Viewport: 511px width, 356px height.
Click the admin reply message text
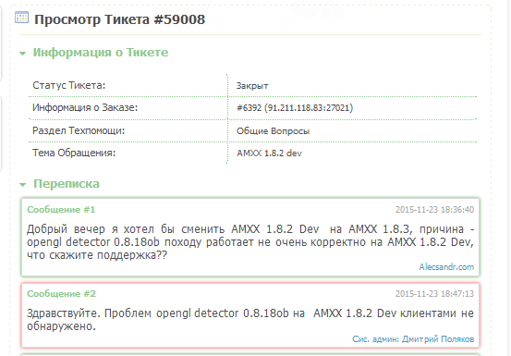[x=250, y=320]
